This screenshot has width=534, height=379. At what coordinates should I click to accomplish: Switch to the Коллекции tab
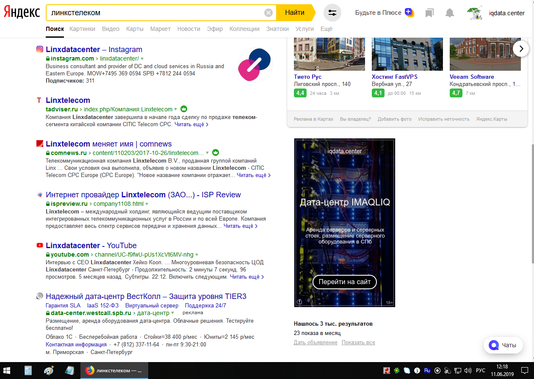(244, 29)
